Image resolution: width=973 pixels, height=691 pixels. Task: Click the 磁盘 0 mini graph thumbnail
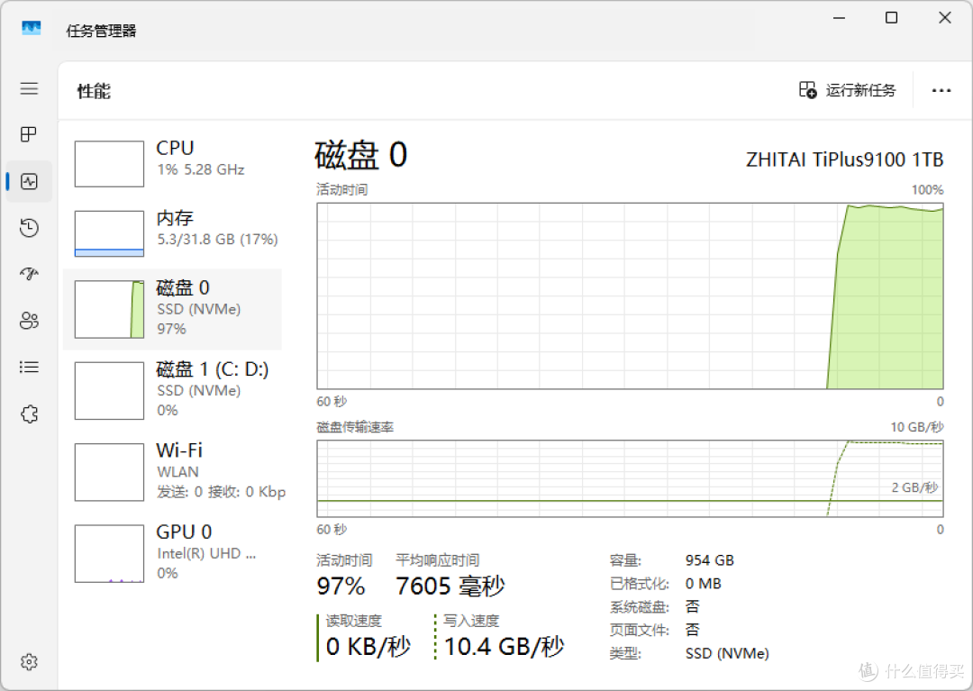click(x=109, y=309)
